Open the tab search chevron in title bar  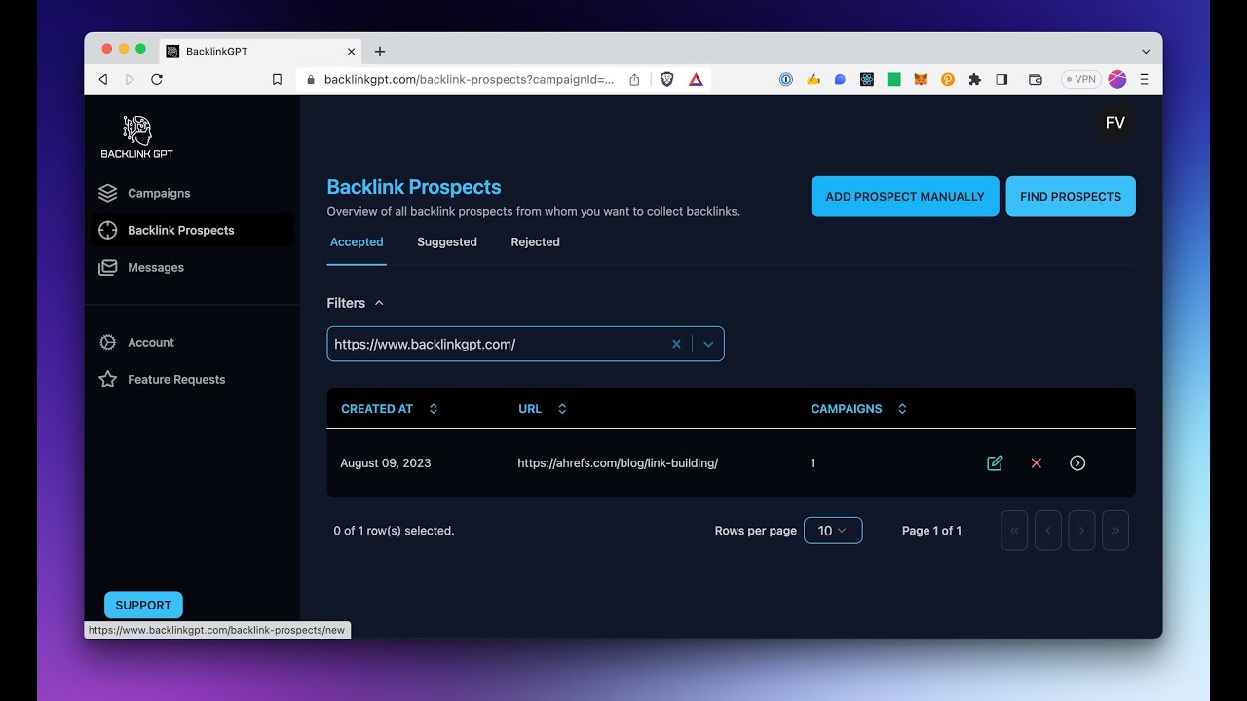[1146, 52]
